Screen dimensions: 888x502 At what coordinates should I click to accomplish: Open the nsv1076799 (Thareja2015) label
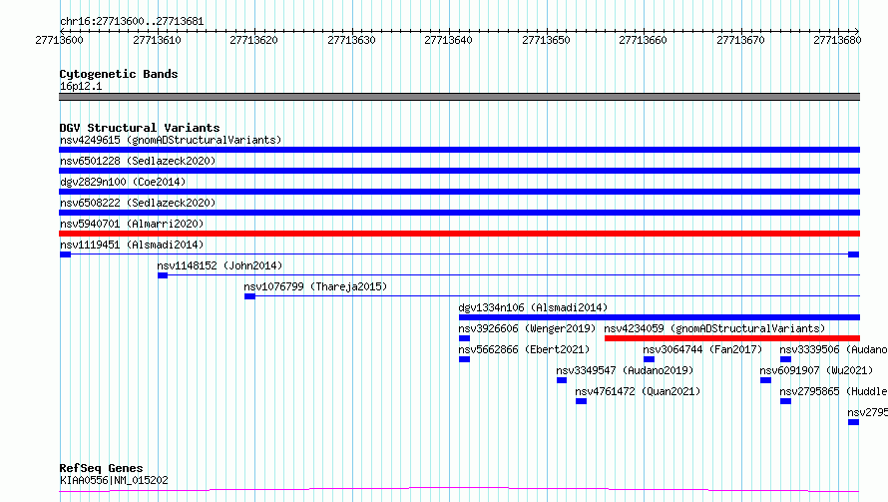[x=315, y=286]
